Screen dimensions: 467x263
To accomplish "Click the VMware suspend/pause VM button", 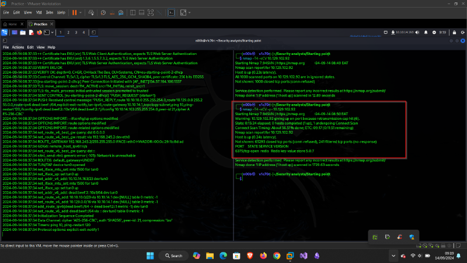I will (74, 12).
